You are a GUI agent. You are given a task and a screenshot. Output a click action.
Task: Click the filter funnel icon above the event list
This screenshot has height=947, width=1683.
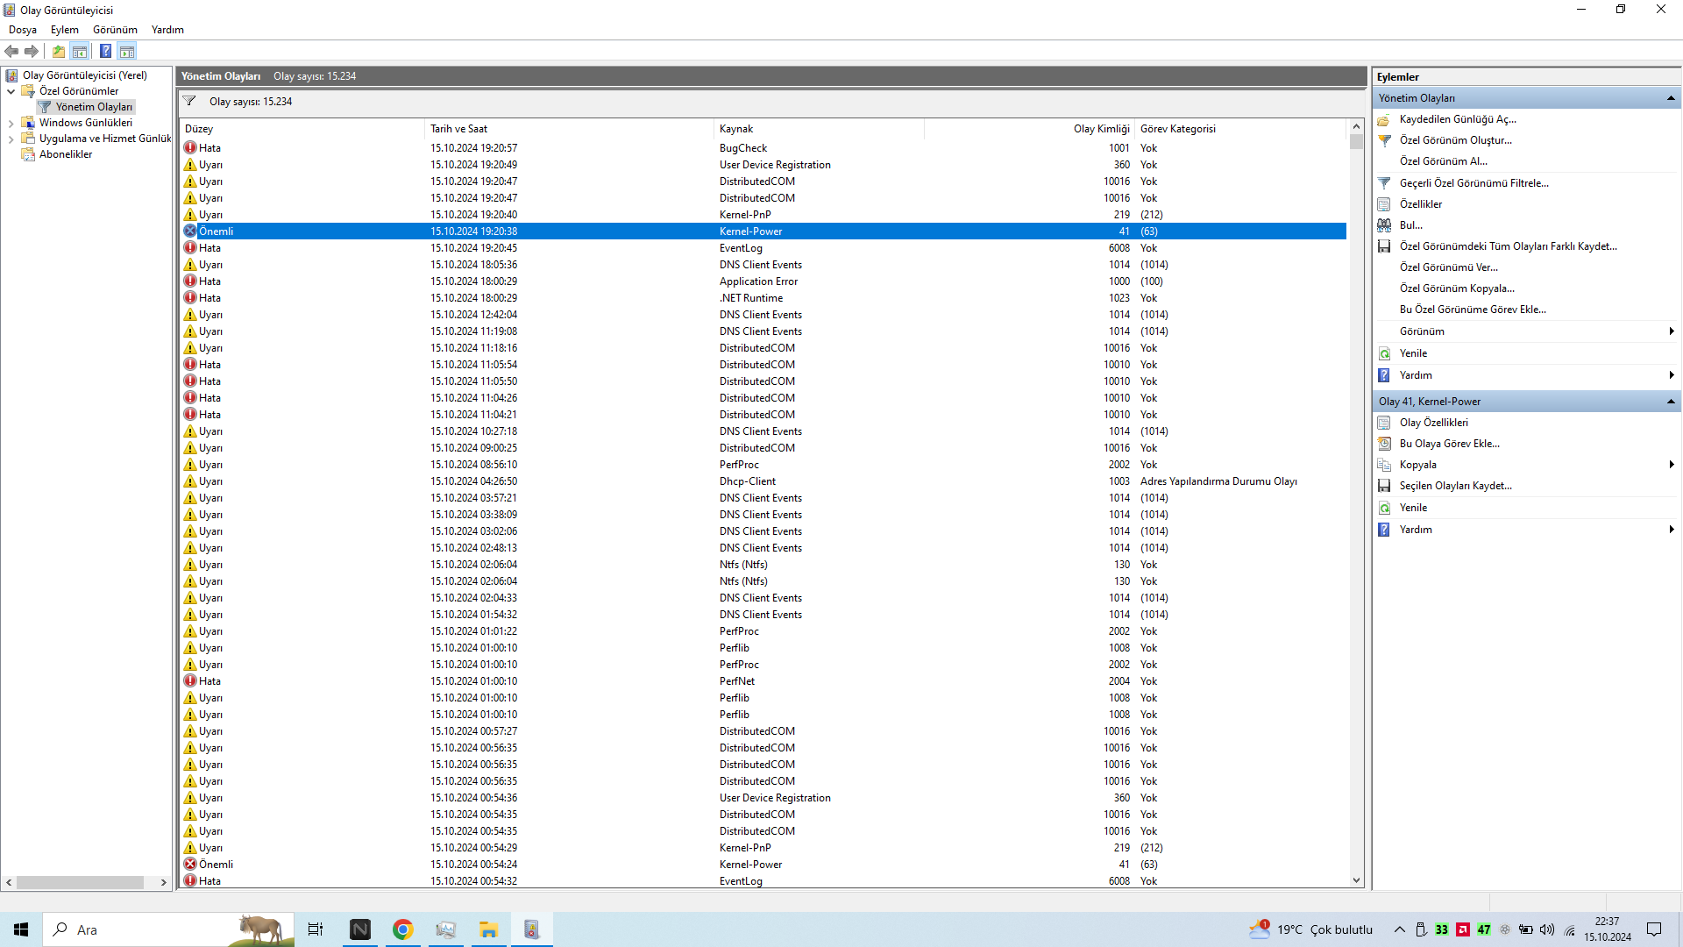coord(189,102)
